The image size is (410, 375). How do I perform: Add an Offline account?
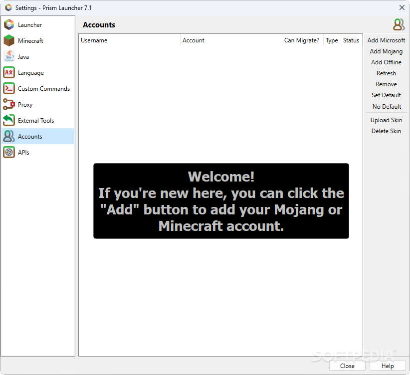tap(386, 62)
